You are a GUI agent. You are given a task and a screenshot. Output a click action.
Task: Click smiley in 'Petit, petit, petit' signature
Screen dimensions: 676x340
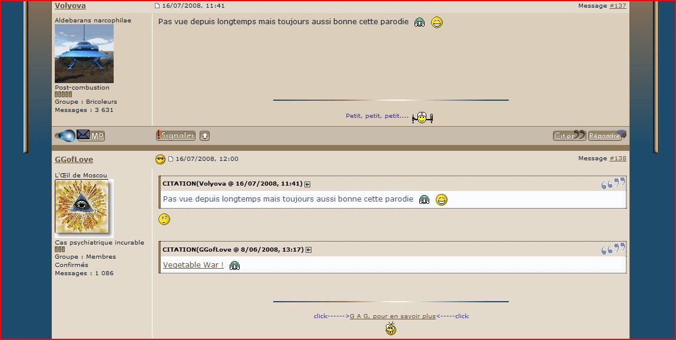point(422,117)
